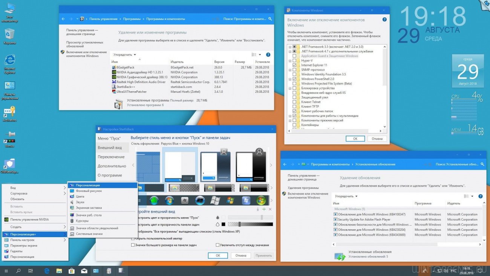Image resolution: width=490 pixels, height=276 pixels.
Task: Open the Панель управления desktop icon
Action: [9, 90]
